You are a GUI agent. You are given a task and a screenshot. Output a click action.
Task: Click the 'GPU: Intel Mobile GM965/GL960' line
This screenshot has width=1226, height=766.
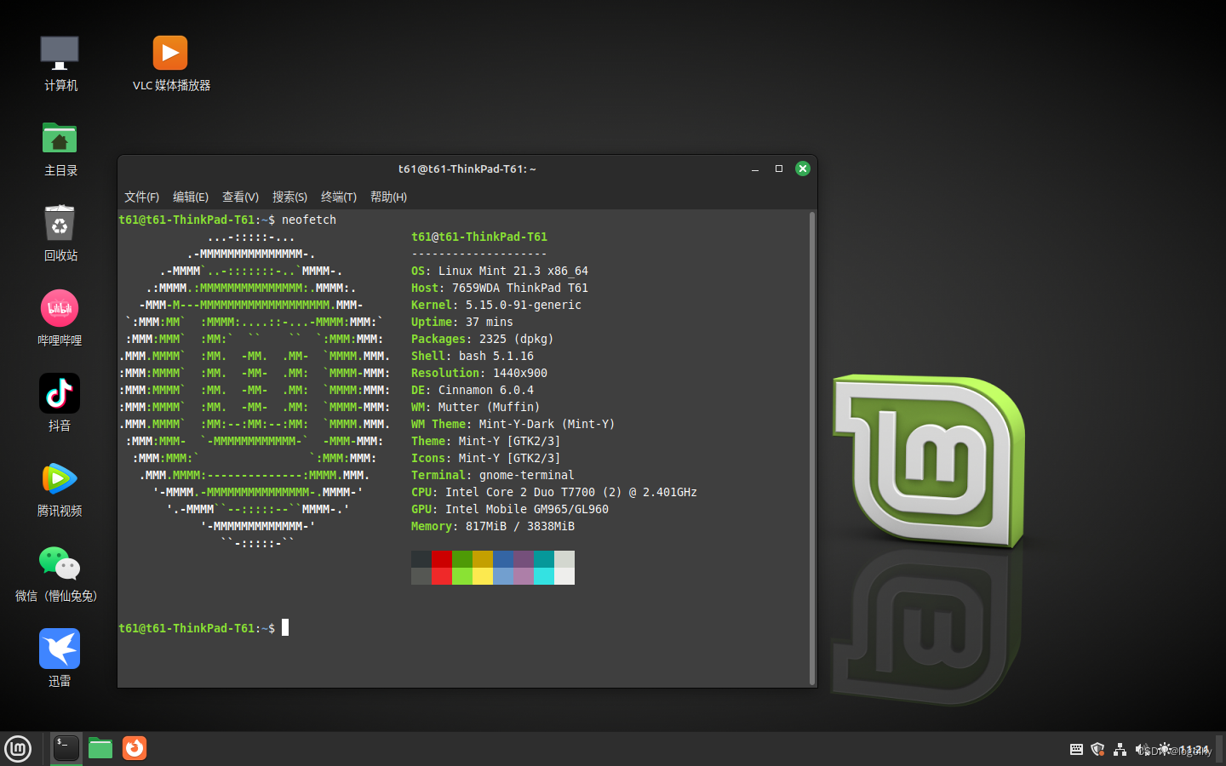pyautogui.click(x=510, y=509)
